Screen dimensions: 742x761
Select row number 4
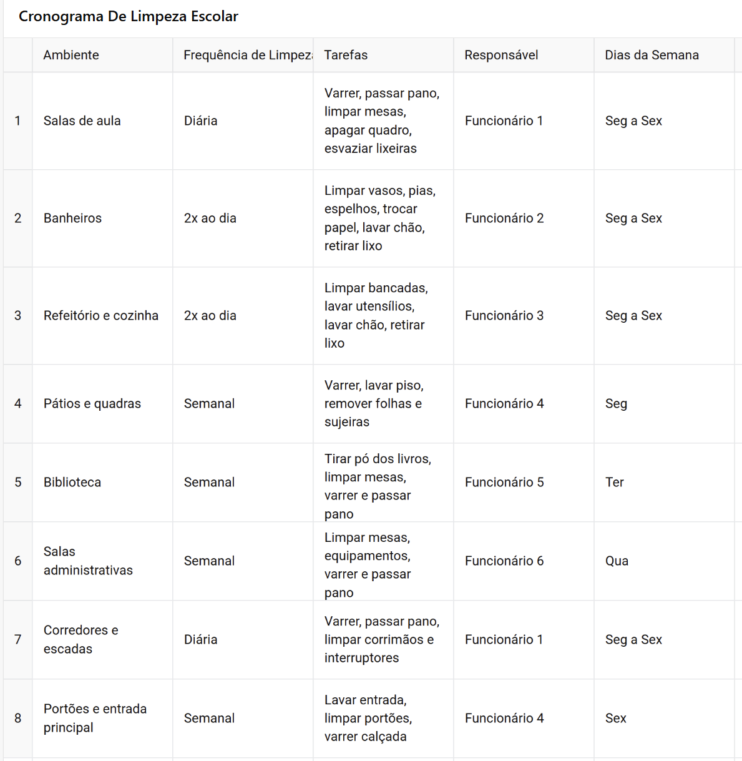pos(17,404)
